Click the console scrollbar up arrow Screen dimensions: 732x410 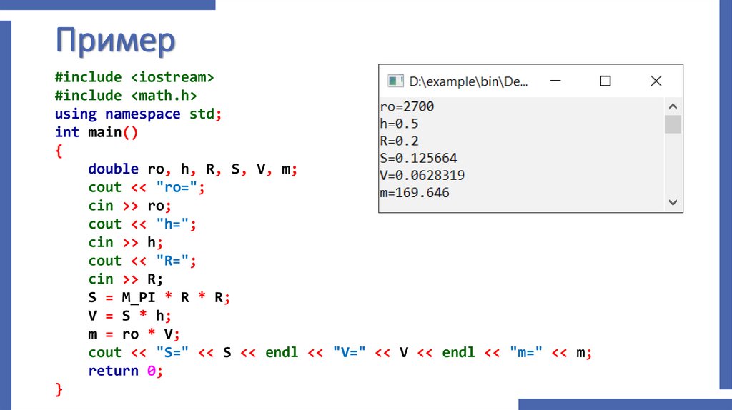point(673,106)
